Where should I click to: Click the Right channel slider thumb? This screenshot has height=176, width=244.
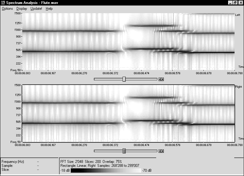pos(124,151)
